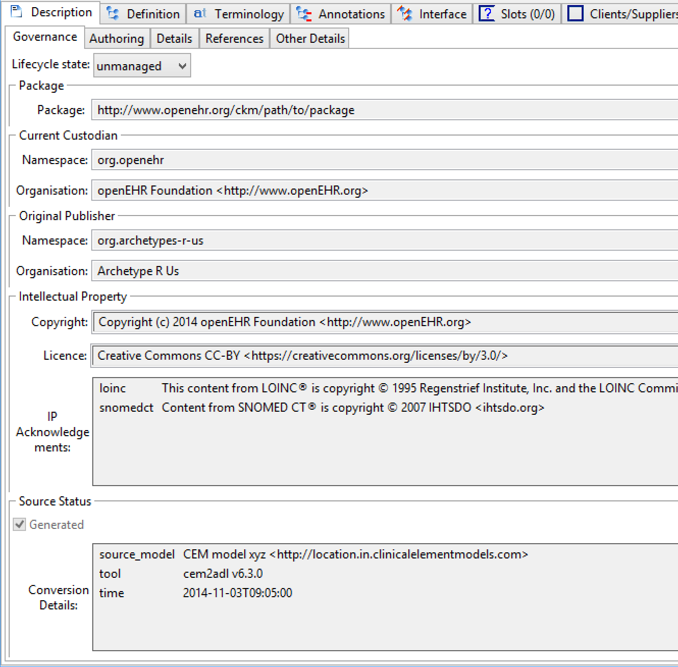Select the snomedct acknowledgement row

pos(386,408)
